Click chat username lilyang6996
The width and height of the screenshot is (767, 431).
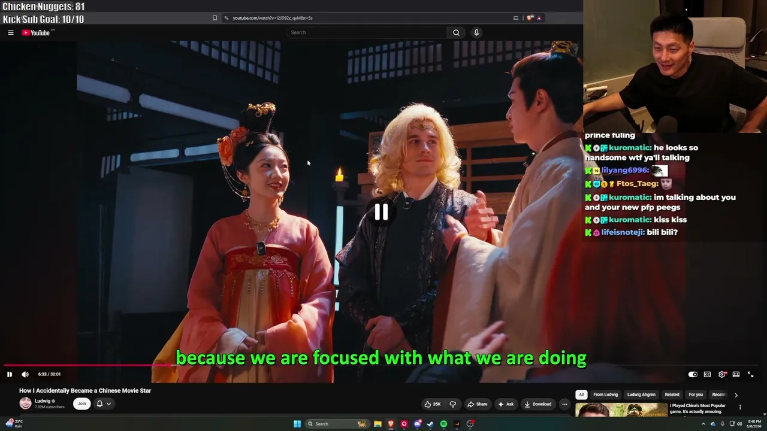[625, 171]
